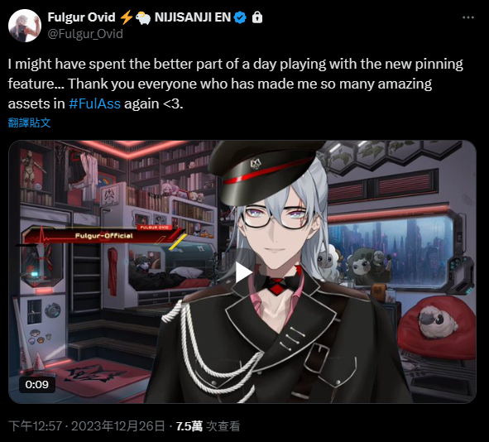The height and width of the screenshot is (442, 489).
Task: Click the lightning bolt emoji in name
Action: tap(127, 17)
